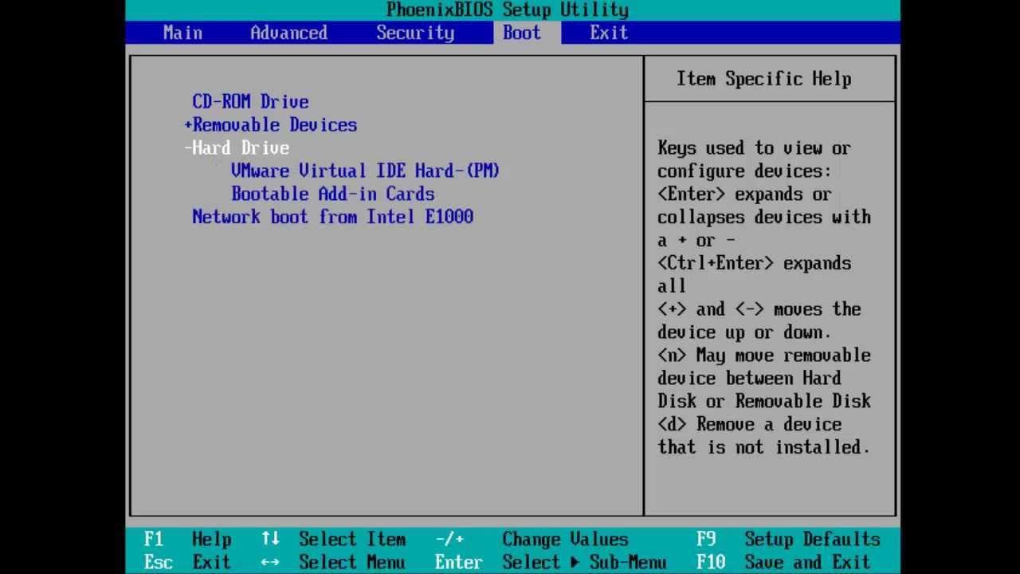The height and width of the screenshot is (574, 1020).
Task: Select Bootable Add-in Cards entry
Action: [x=333, y=194]
